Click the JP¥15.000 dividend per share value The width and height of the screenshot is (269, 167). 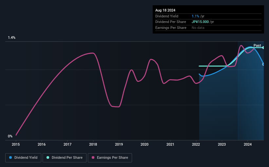point(200,22)
